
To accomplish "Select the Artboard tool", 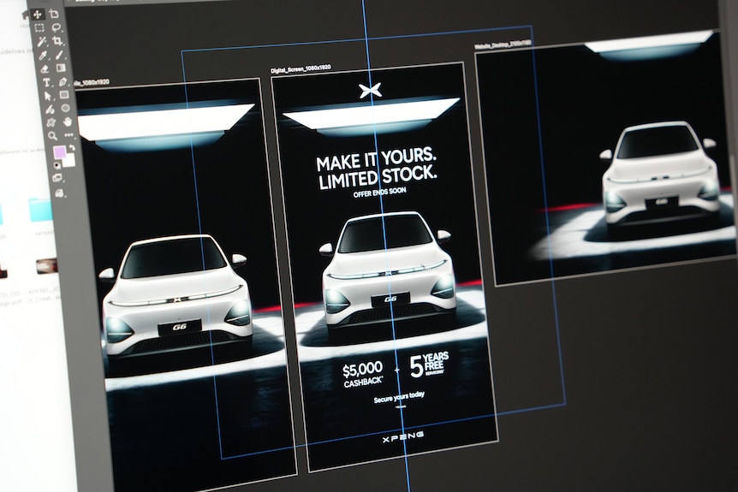I will [54, 14].
